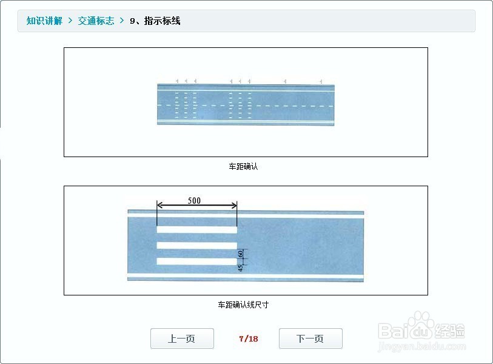493x364 pixels.
Task: Click the 下一页 next page button
Action: pos(310,339)
